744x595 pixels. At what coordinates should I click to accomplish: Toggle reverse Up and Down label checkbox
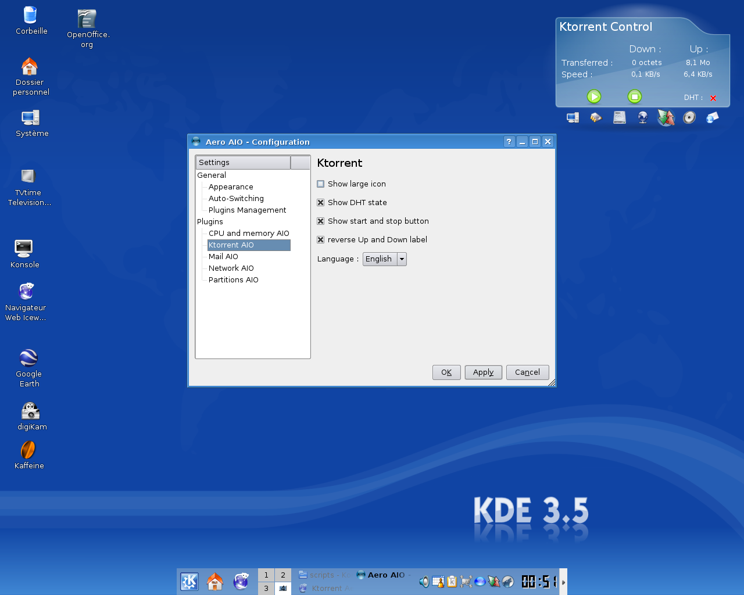320,239
